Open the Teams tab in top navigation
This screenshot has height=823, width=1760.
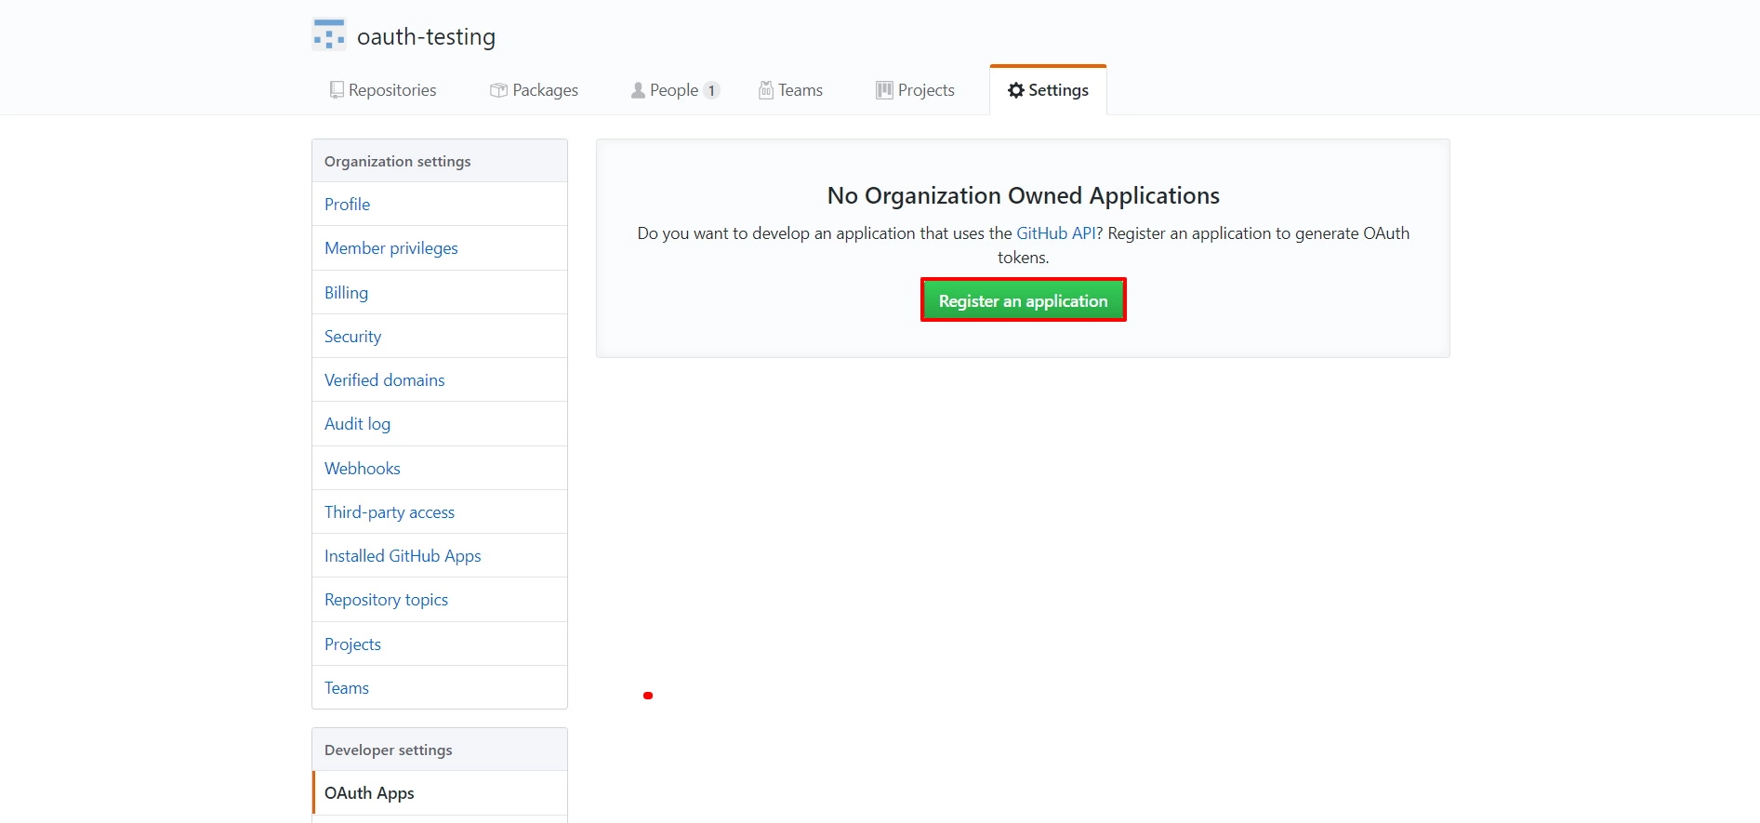click(x=790, y=90)
